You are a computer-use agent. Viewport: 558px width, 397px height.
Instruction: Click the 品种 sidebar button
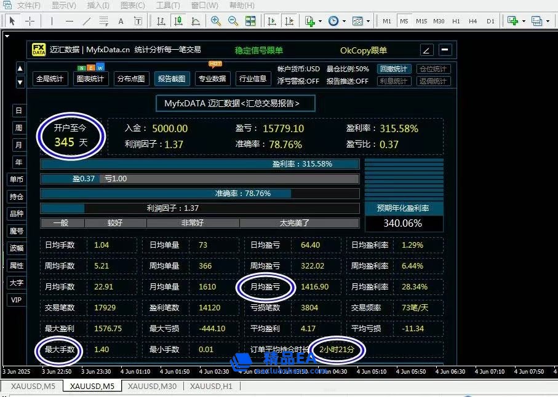[x=17, y=214]
